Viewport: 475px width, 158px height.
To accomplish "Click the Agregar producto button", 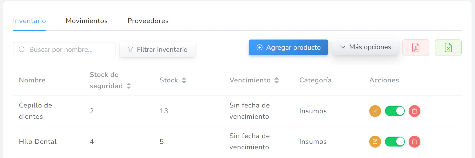I will click(x=288, y=47).
